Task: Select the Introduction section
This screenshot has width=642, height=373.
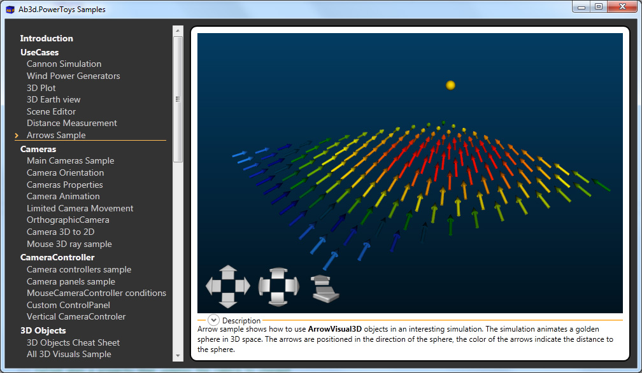Action: [x=46, y=38]
